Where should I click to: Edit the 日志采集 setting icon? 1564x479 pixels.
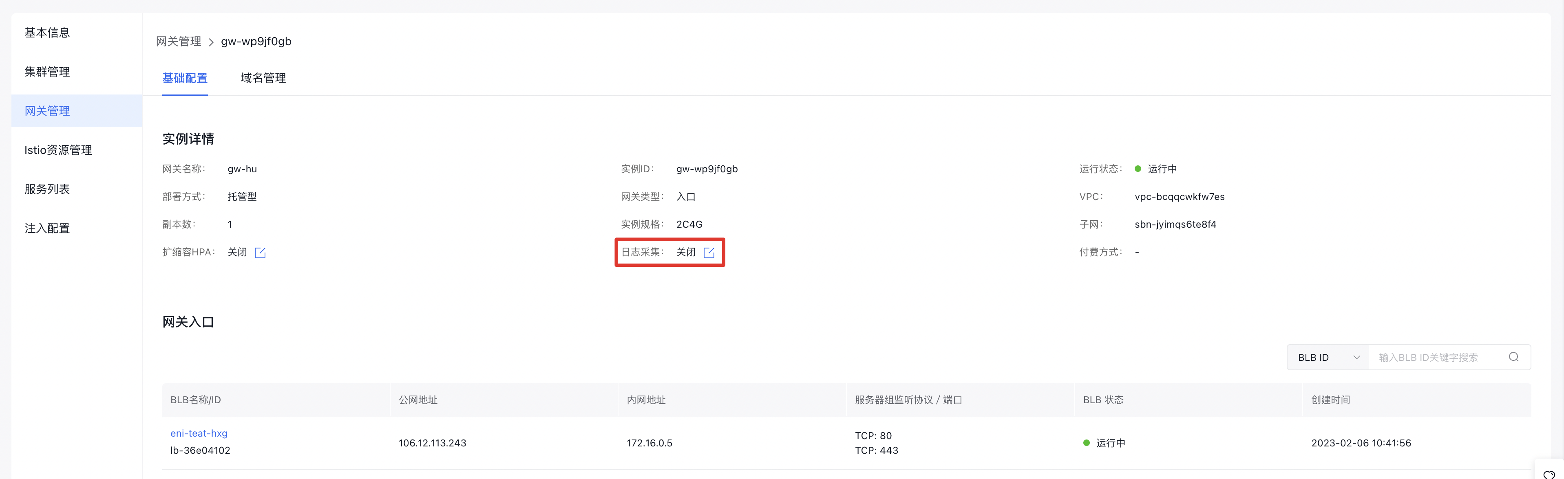coord(709,252)
